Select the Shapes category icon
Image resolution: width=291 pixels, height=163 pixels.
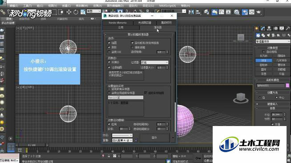tap(263, 35)
